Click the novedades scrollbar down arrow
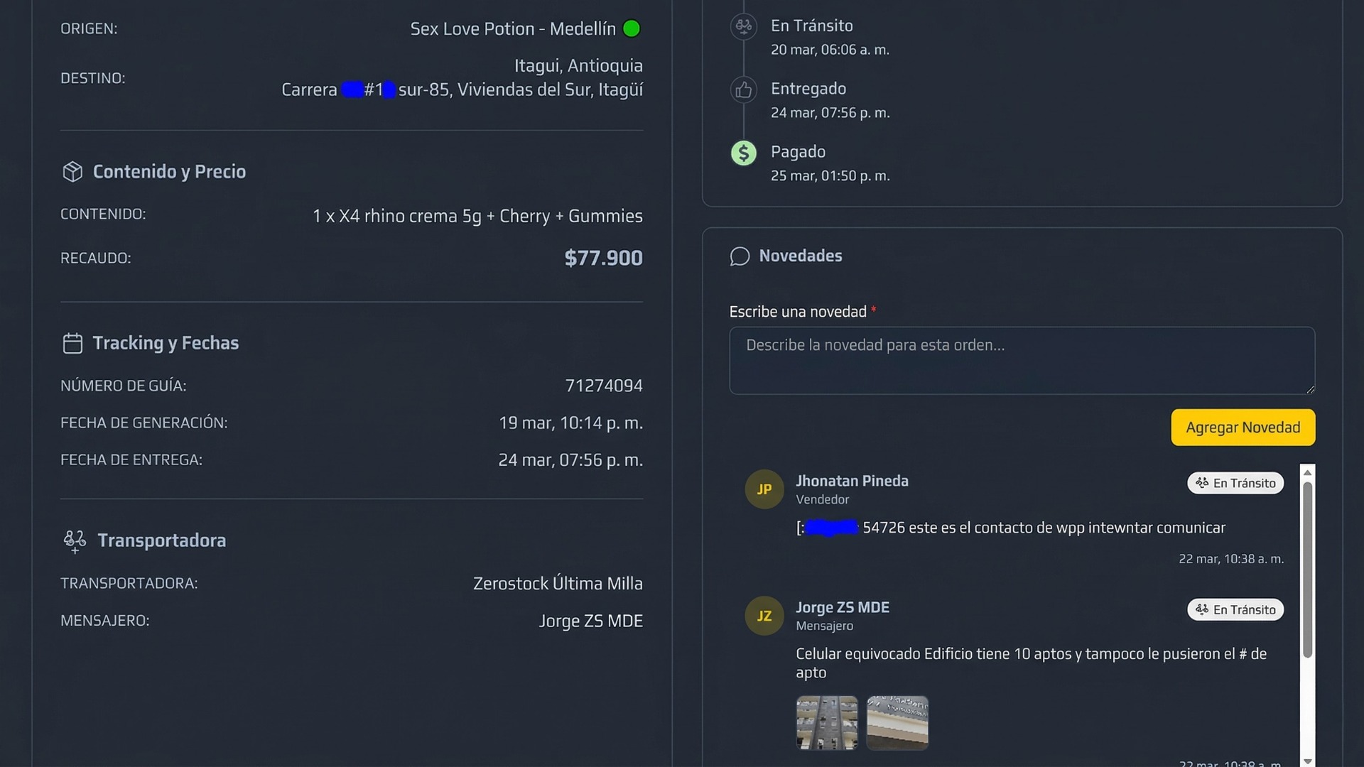The width and height of the screenshot is (1364, 767). [1307, 761]
